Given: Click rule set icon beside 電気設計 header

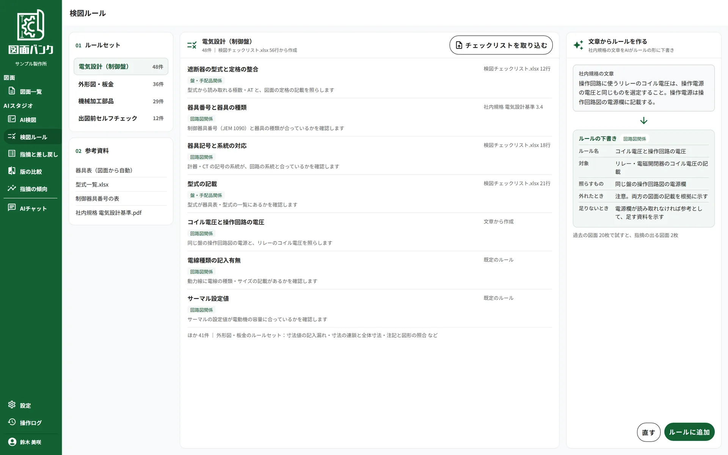Looking at the screenshot, I should [192, 45].
